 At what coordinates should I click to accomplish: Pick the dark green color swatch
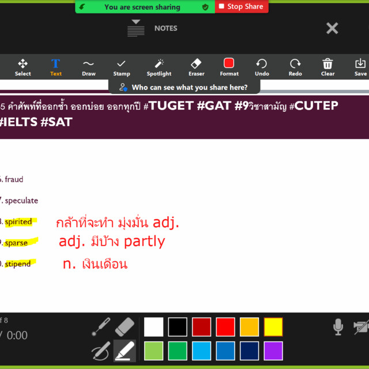click(178, 351)
